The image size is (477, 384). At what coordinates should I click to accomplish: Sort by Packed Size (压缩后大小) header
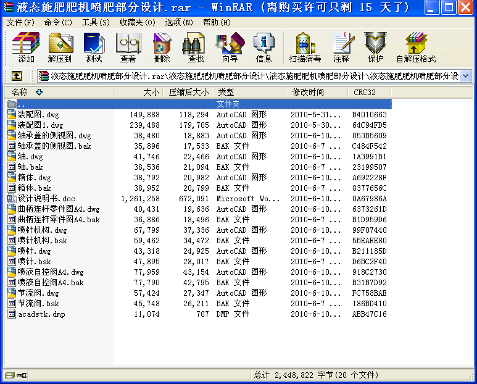pos(188,92)
